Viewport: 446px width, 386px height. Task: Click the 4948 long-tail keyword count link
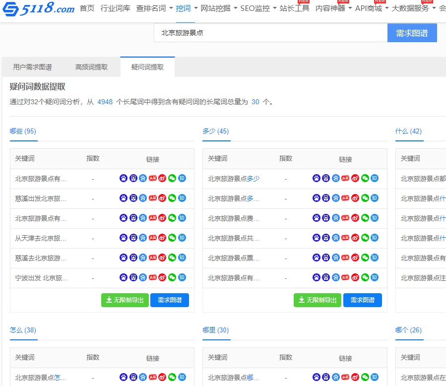[105, 102]
